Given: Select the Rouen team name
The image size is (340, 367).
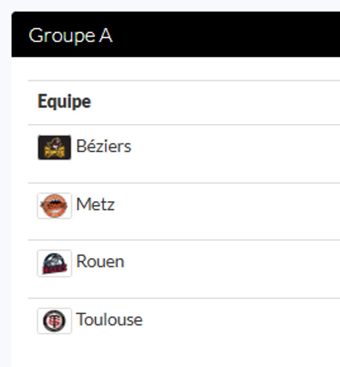Looking at the screenshot, I should tap(100, 262).
